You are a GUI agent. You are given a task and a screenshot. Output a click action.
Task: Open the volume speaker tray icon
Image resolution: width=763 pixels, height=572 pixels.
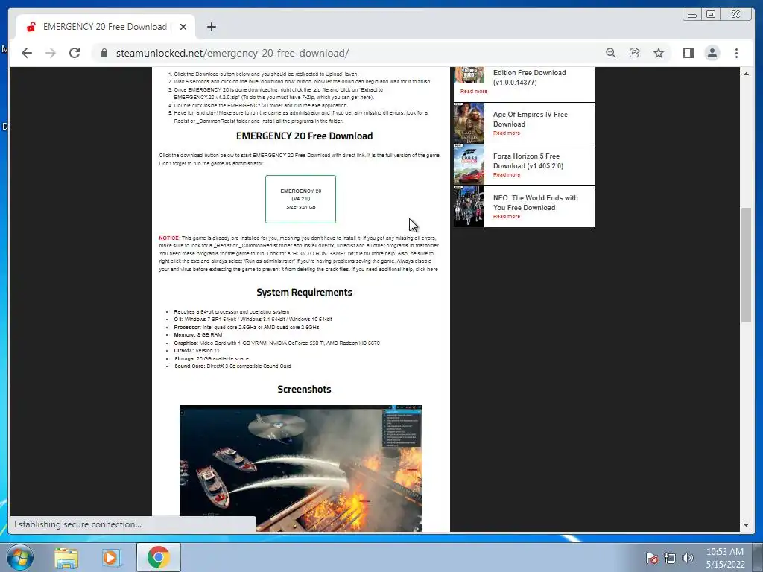(688, 558)
